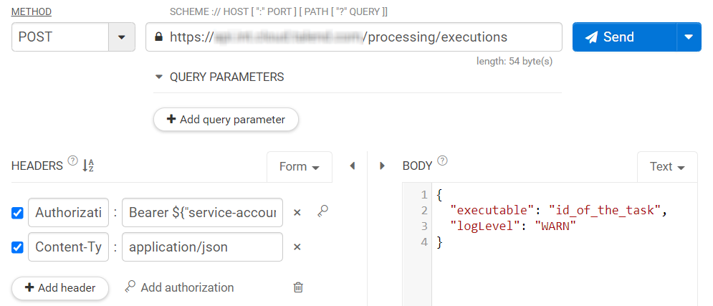
Task: Uncheck the Authorization header checkbox
Action: pyautogui.click(x=17, y=212)
